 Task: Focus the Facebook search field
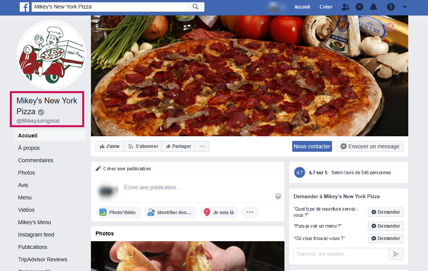coord(109,7)
